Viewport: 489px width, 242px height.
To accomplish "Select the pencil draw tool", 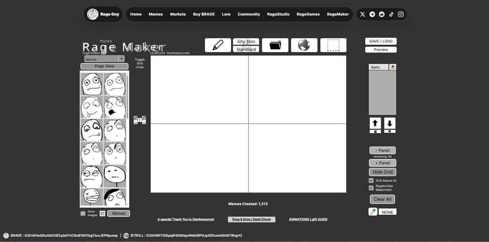I will (218, 45).
